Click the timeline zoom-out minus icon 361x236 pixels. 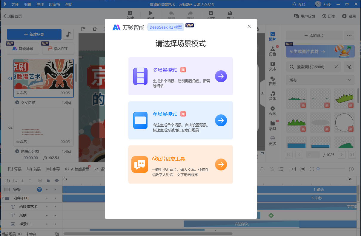[x=312, y=169]
